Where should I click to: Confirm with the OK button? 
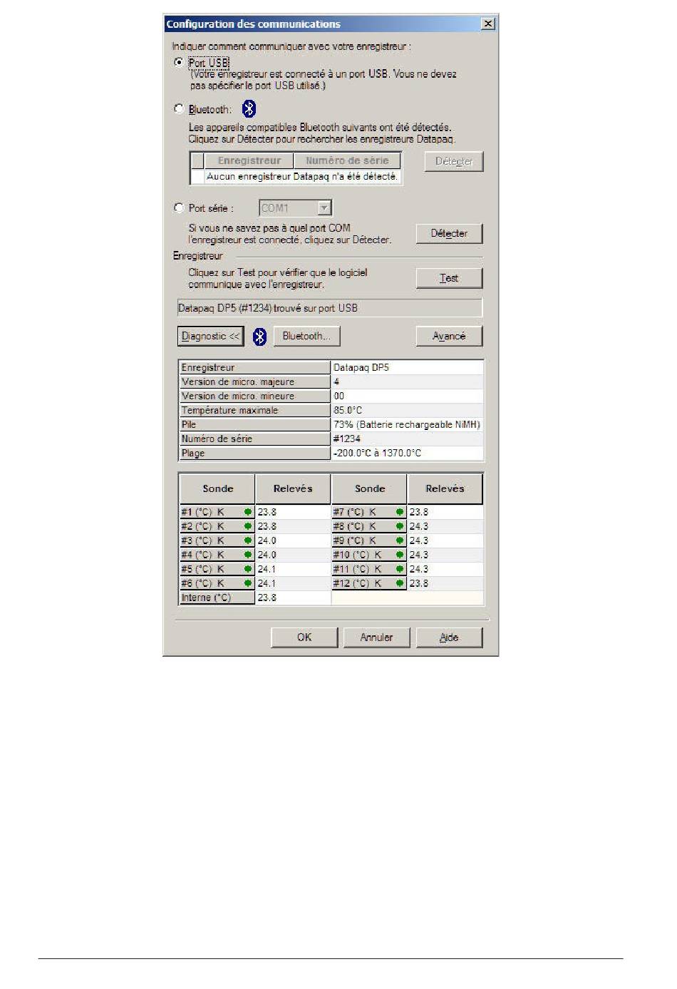click(x=304, y=637)
